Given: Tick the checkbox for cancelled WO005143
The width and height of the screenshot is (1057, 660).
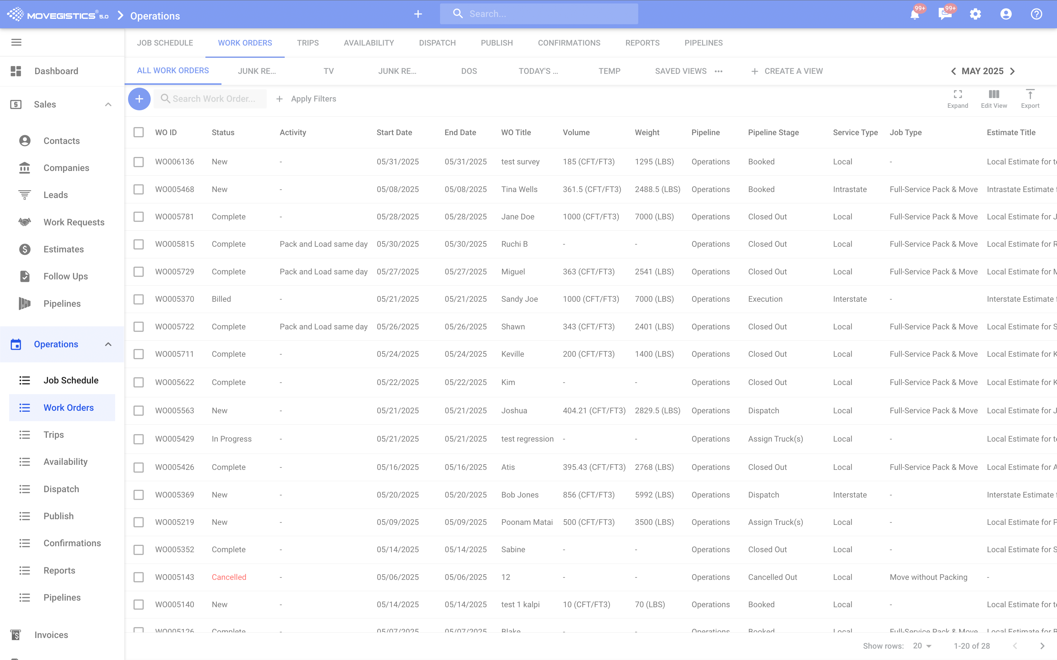Looking at the screenshot, I should coord(138,577).
